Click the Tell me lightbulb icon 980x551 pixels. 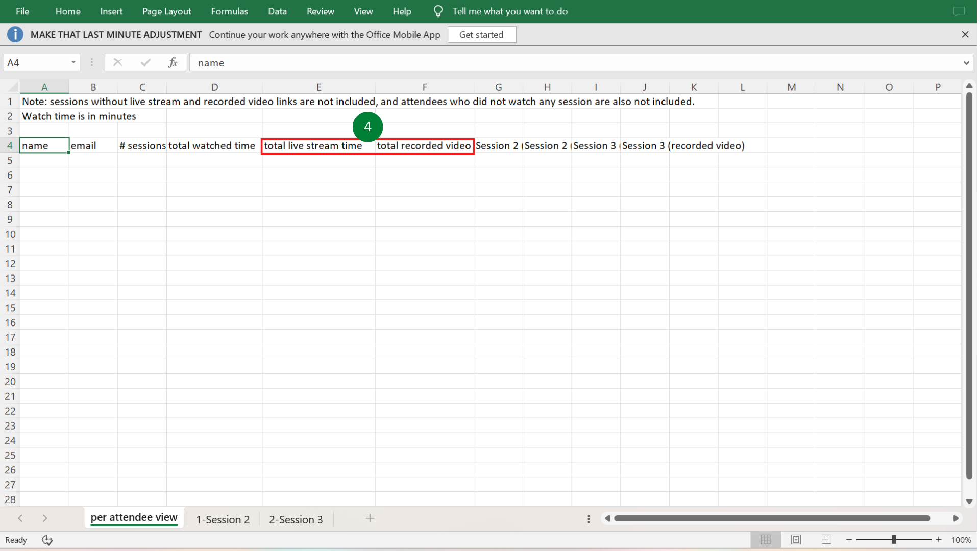pos(438,11)
